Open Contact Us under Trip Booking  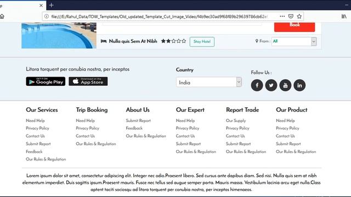pyautogui.click(x=86, y=136)
